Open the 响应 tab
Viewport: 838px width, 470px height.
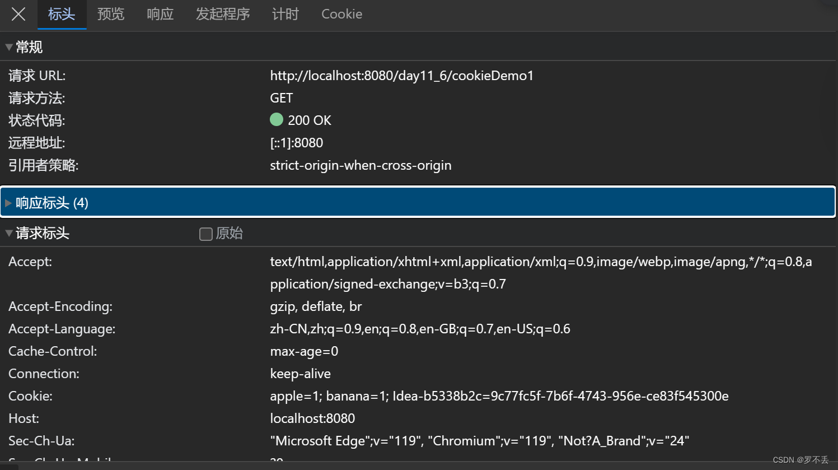coord(160,14)
